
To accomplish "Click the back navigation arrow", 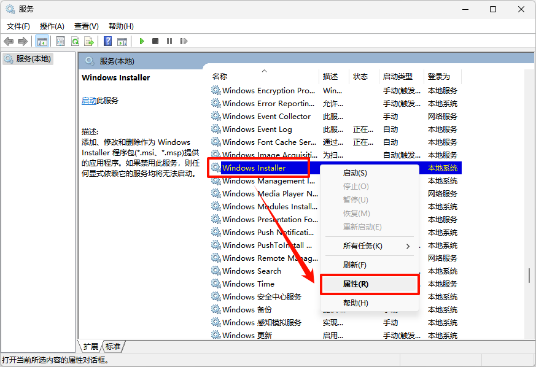I will 9,41.
